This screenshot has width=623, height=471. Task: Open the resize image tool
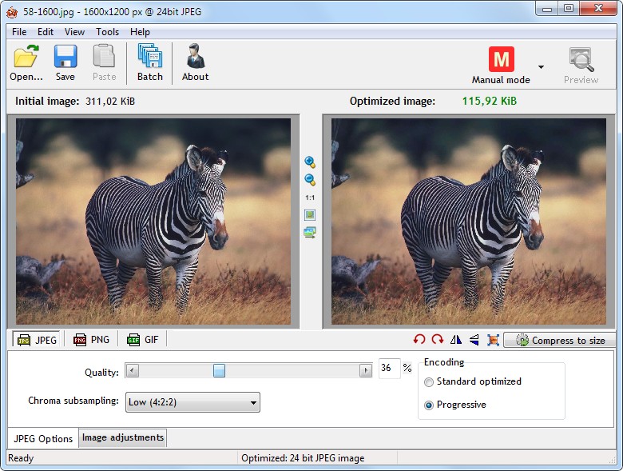coord(493,340)
